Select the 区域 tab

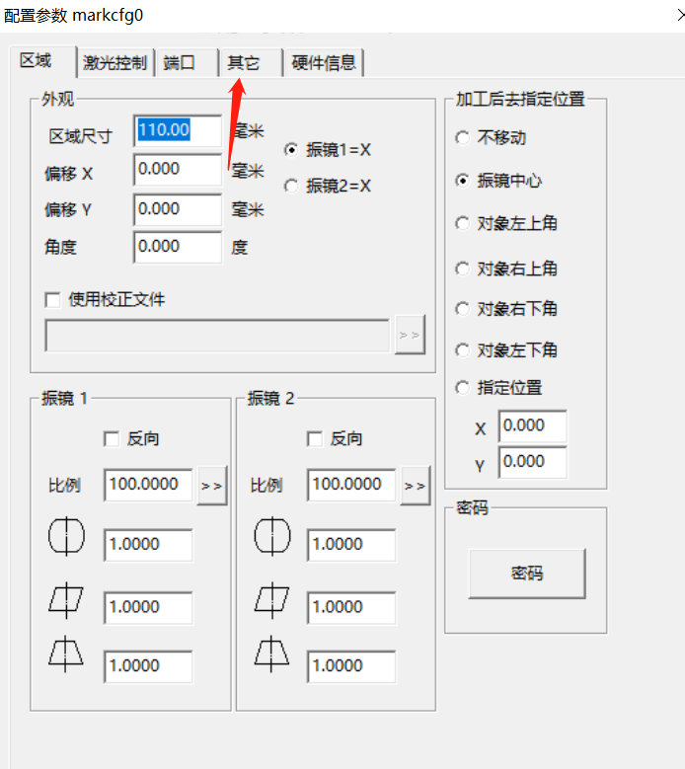click(43, 61)
